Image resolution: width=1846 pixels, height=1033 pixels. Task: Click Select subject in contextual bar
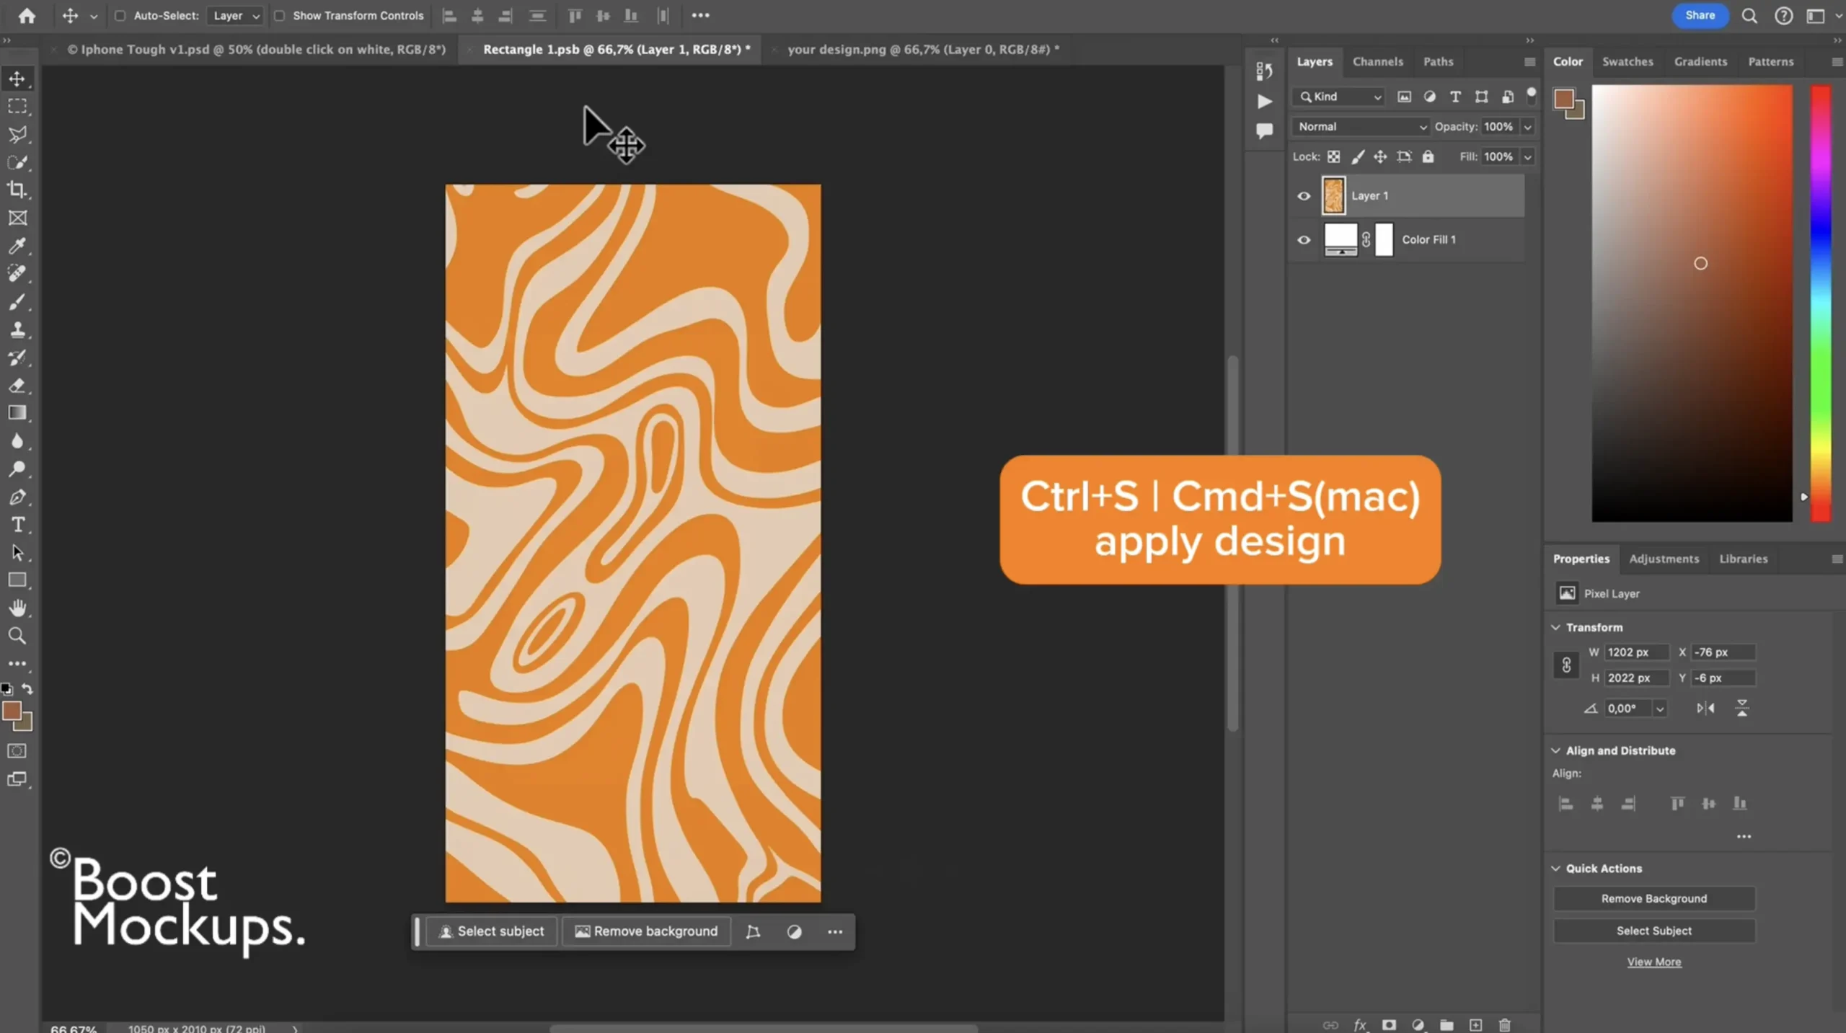coord(491,931)
